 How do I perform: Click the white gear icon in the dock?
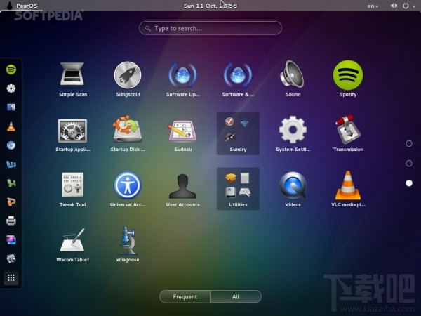[x=11, y=88]
